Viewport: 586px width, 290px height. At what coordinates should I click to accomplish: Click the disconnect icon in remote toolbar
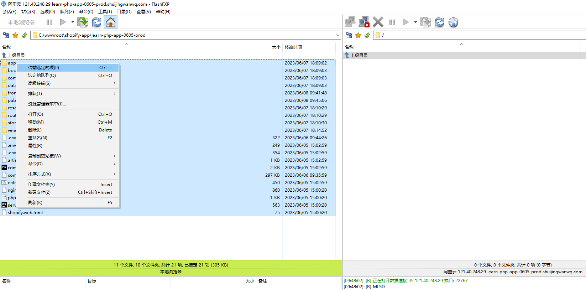point(364,22)
